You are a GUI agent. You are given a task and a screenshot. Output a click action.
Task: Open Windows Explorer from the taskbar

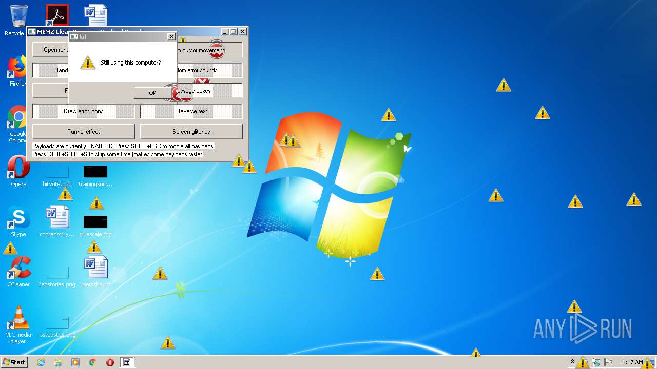pyautogui.click(x=58, y=362)
